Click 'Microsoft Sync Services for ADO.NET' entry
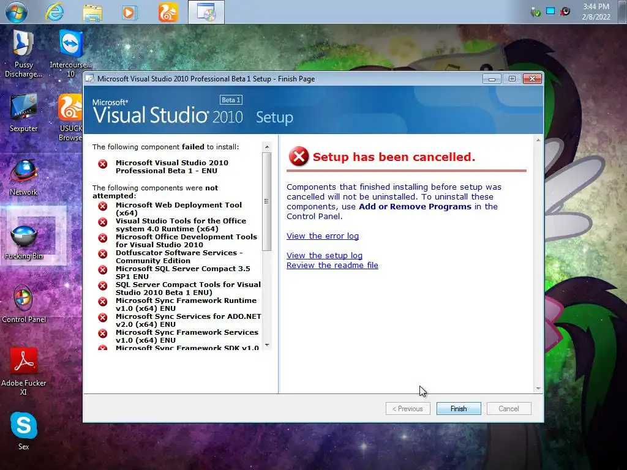This screenshot has height=470, width=627. 189,320
